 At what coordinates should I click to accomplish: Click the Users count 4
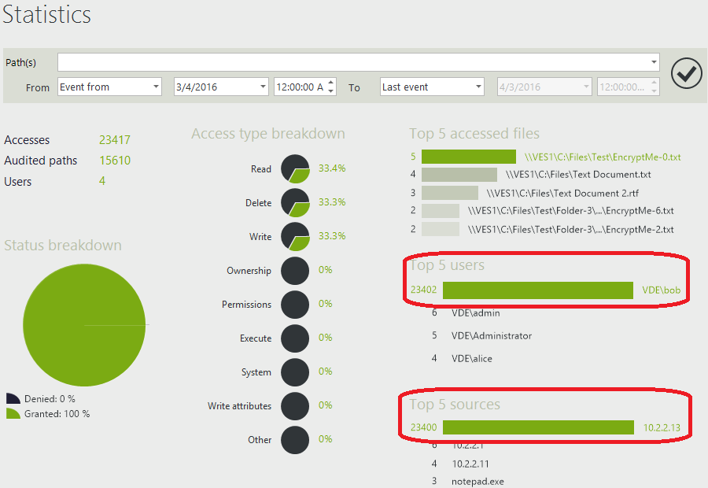(102, 181)
